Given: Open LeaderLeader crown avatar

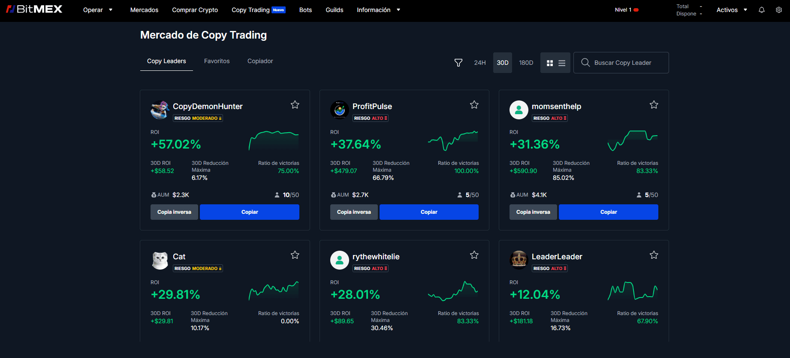Looking at the screenshot, I should tap(519, 260).
